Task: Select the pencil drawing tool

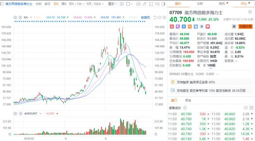Action: tap(145, 4)
